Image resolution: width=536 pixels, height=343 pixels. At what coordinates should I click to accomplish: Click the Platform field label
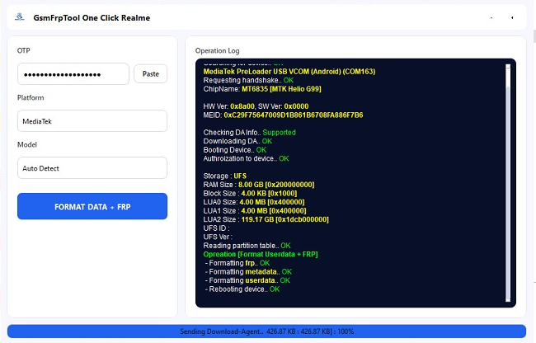(31, 98)
